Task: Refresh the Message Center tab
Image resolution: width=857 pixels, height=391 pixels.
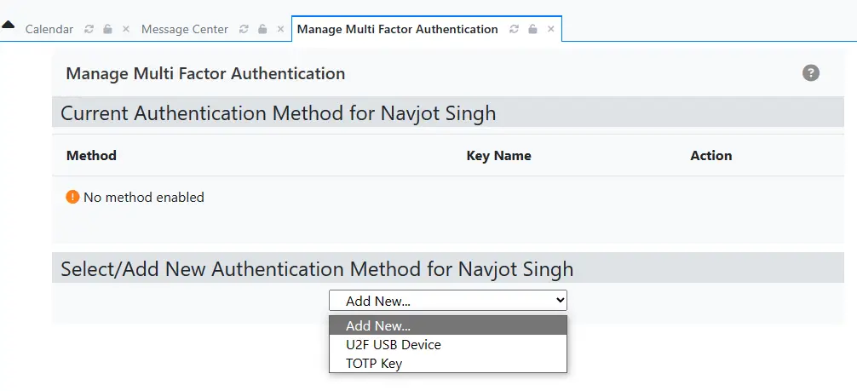Action: (x=244, y=29)
